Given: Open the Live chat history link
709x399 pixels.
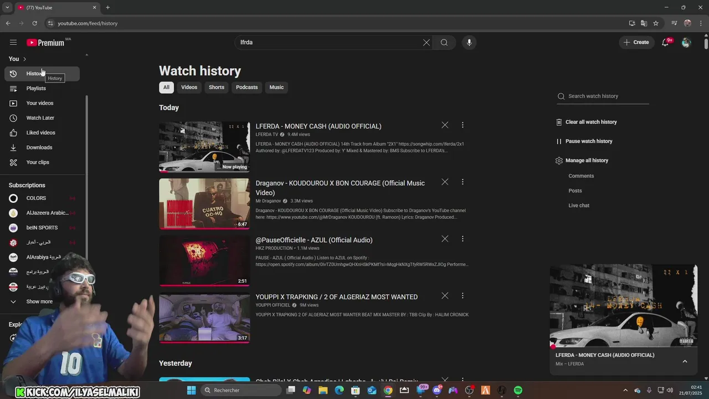Looking at the screenshot, I should (x=579, y=206).
